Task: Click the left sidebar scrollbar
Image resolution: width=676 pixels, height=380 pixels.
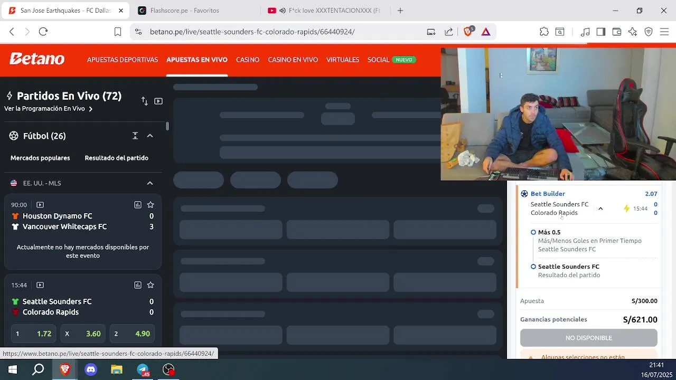Action: pos(167,126)
